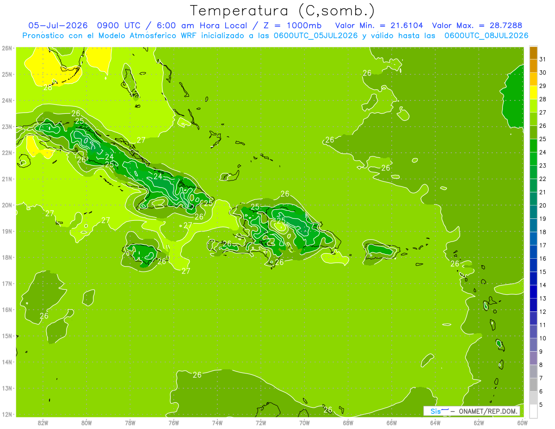Click the purple colorbar swatch between 9 and 10
Image resolution: width=555 pixels, height=429 pixels.
533,345
